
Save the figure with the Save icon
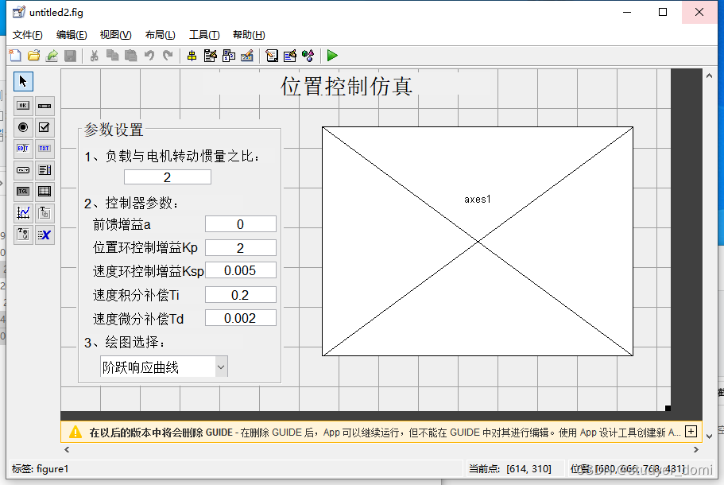(x=70, y=56)
